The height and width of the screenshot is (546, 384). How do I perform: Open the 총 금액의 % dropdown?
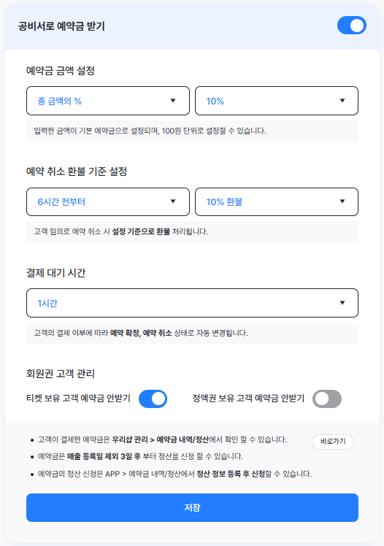click(x=108, y=101)
